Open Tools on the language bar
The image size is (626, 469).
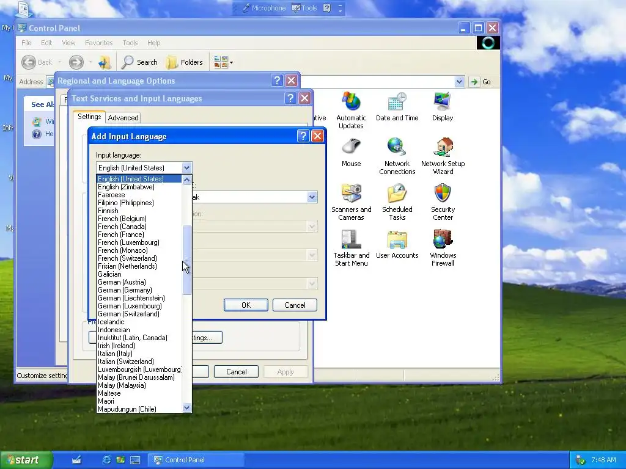[x=304, y=8]
